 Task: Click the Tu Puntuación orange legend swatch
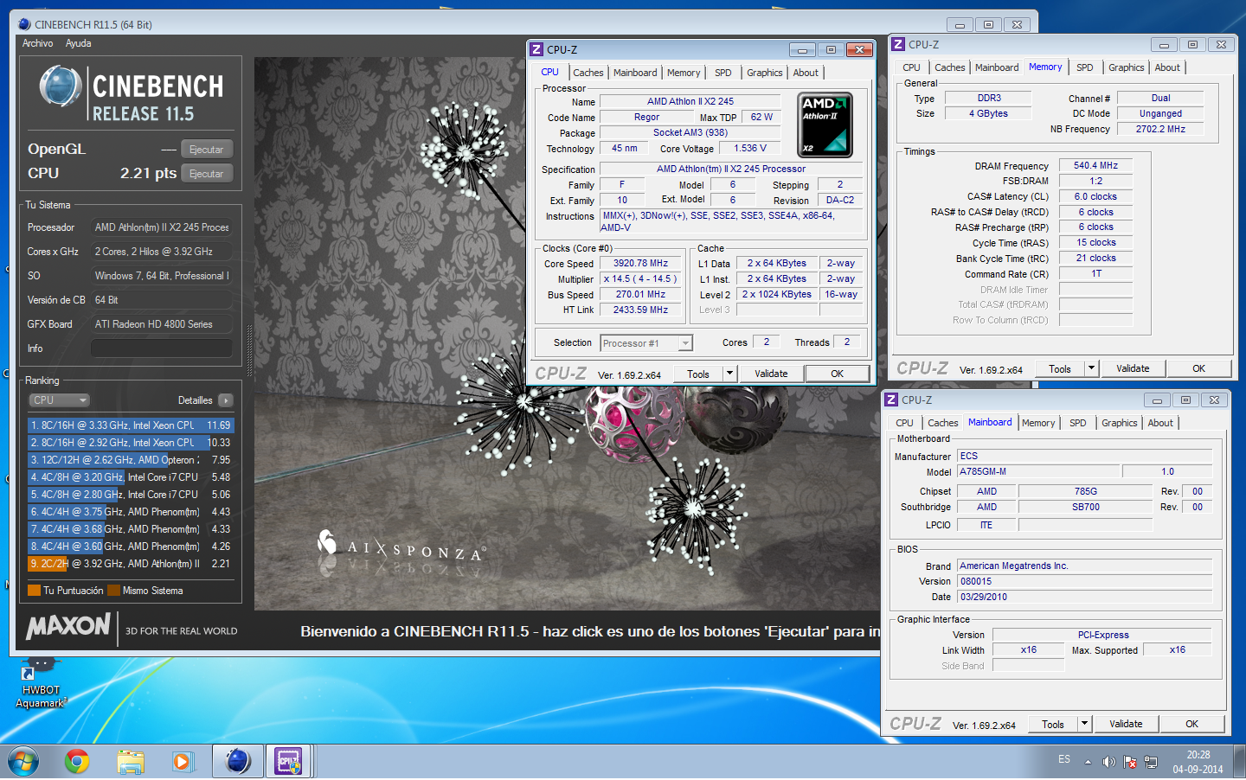[x=35, y=591]
